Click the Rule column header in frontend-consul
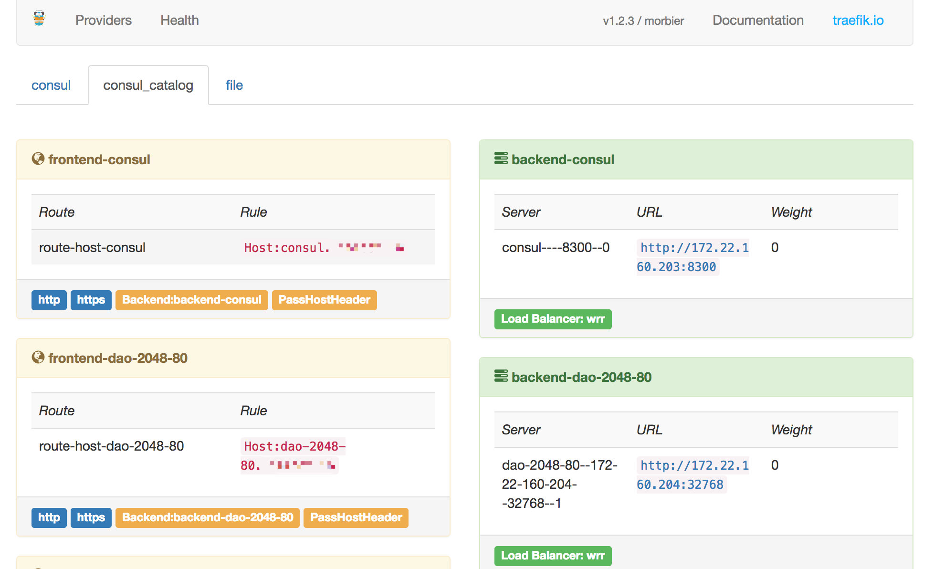The width and height of the screenshot is (944, 569). [x=253, y=212]
